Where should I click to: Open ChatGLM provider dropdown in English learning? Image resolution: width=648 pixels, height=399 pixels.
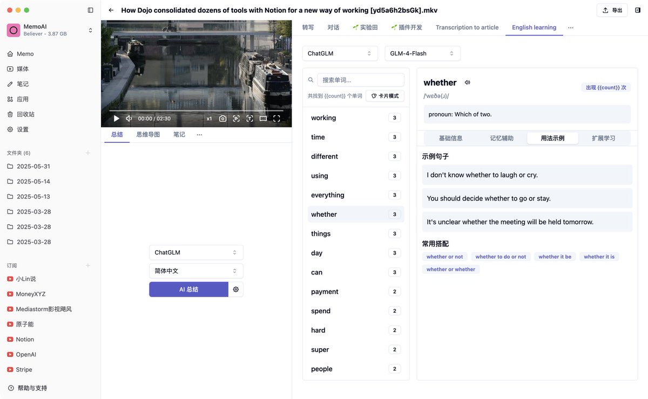[340, 53]
